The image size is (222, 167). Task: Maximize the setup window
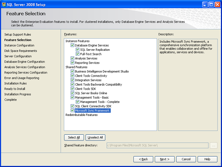coord(211,4)
